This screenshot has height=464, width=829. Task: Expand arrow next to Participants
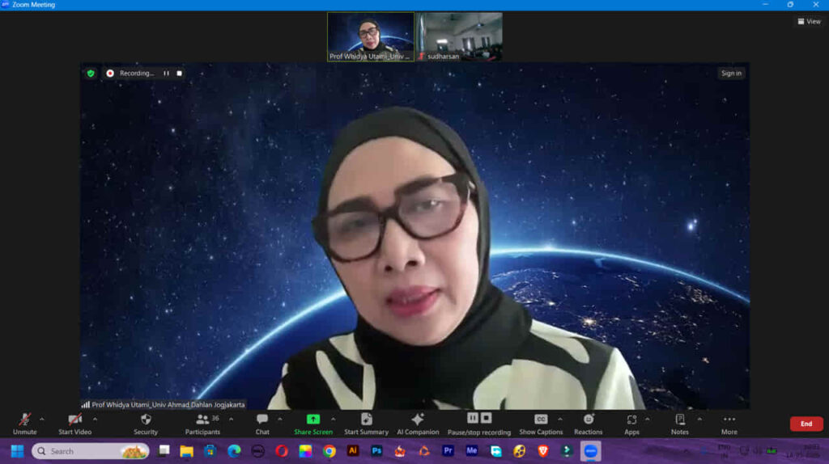[231, 419]
